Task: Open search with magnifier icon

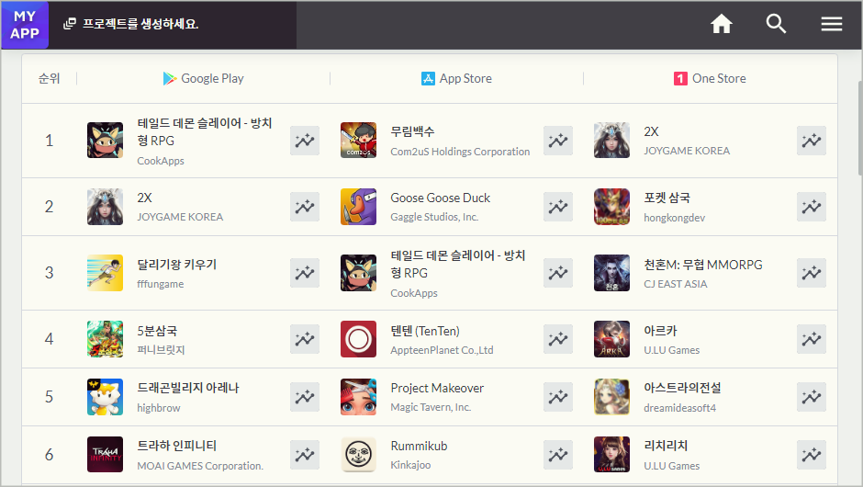Action: [x=776, y=24]
